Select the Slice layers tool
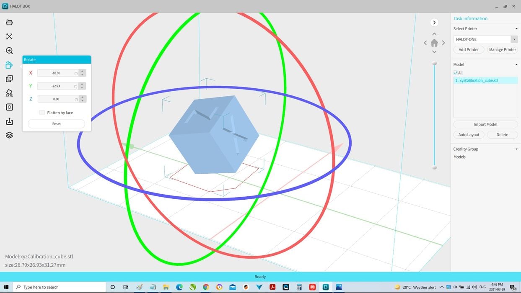Screen dimensions: 521x293 pos(9,135)
